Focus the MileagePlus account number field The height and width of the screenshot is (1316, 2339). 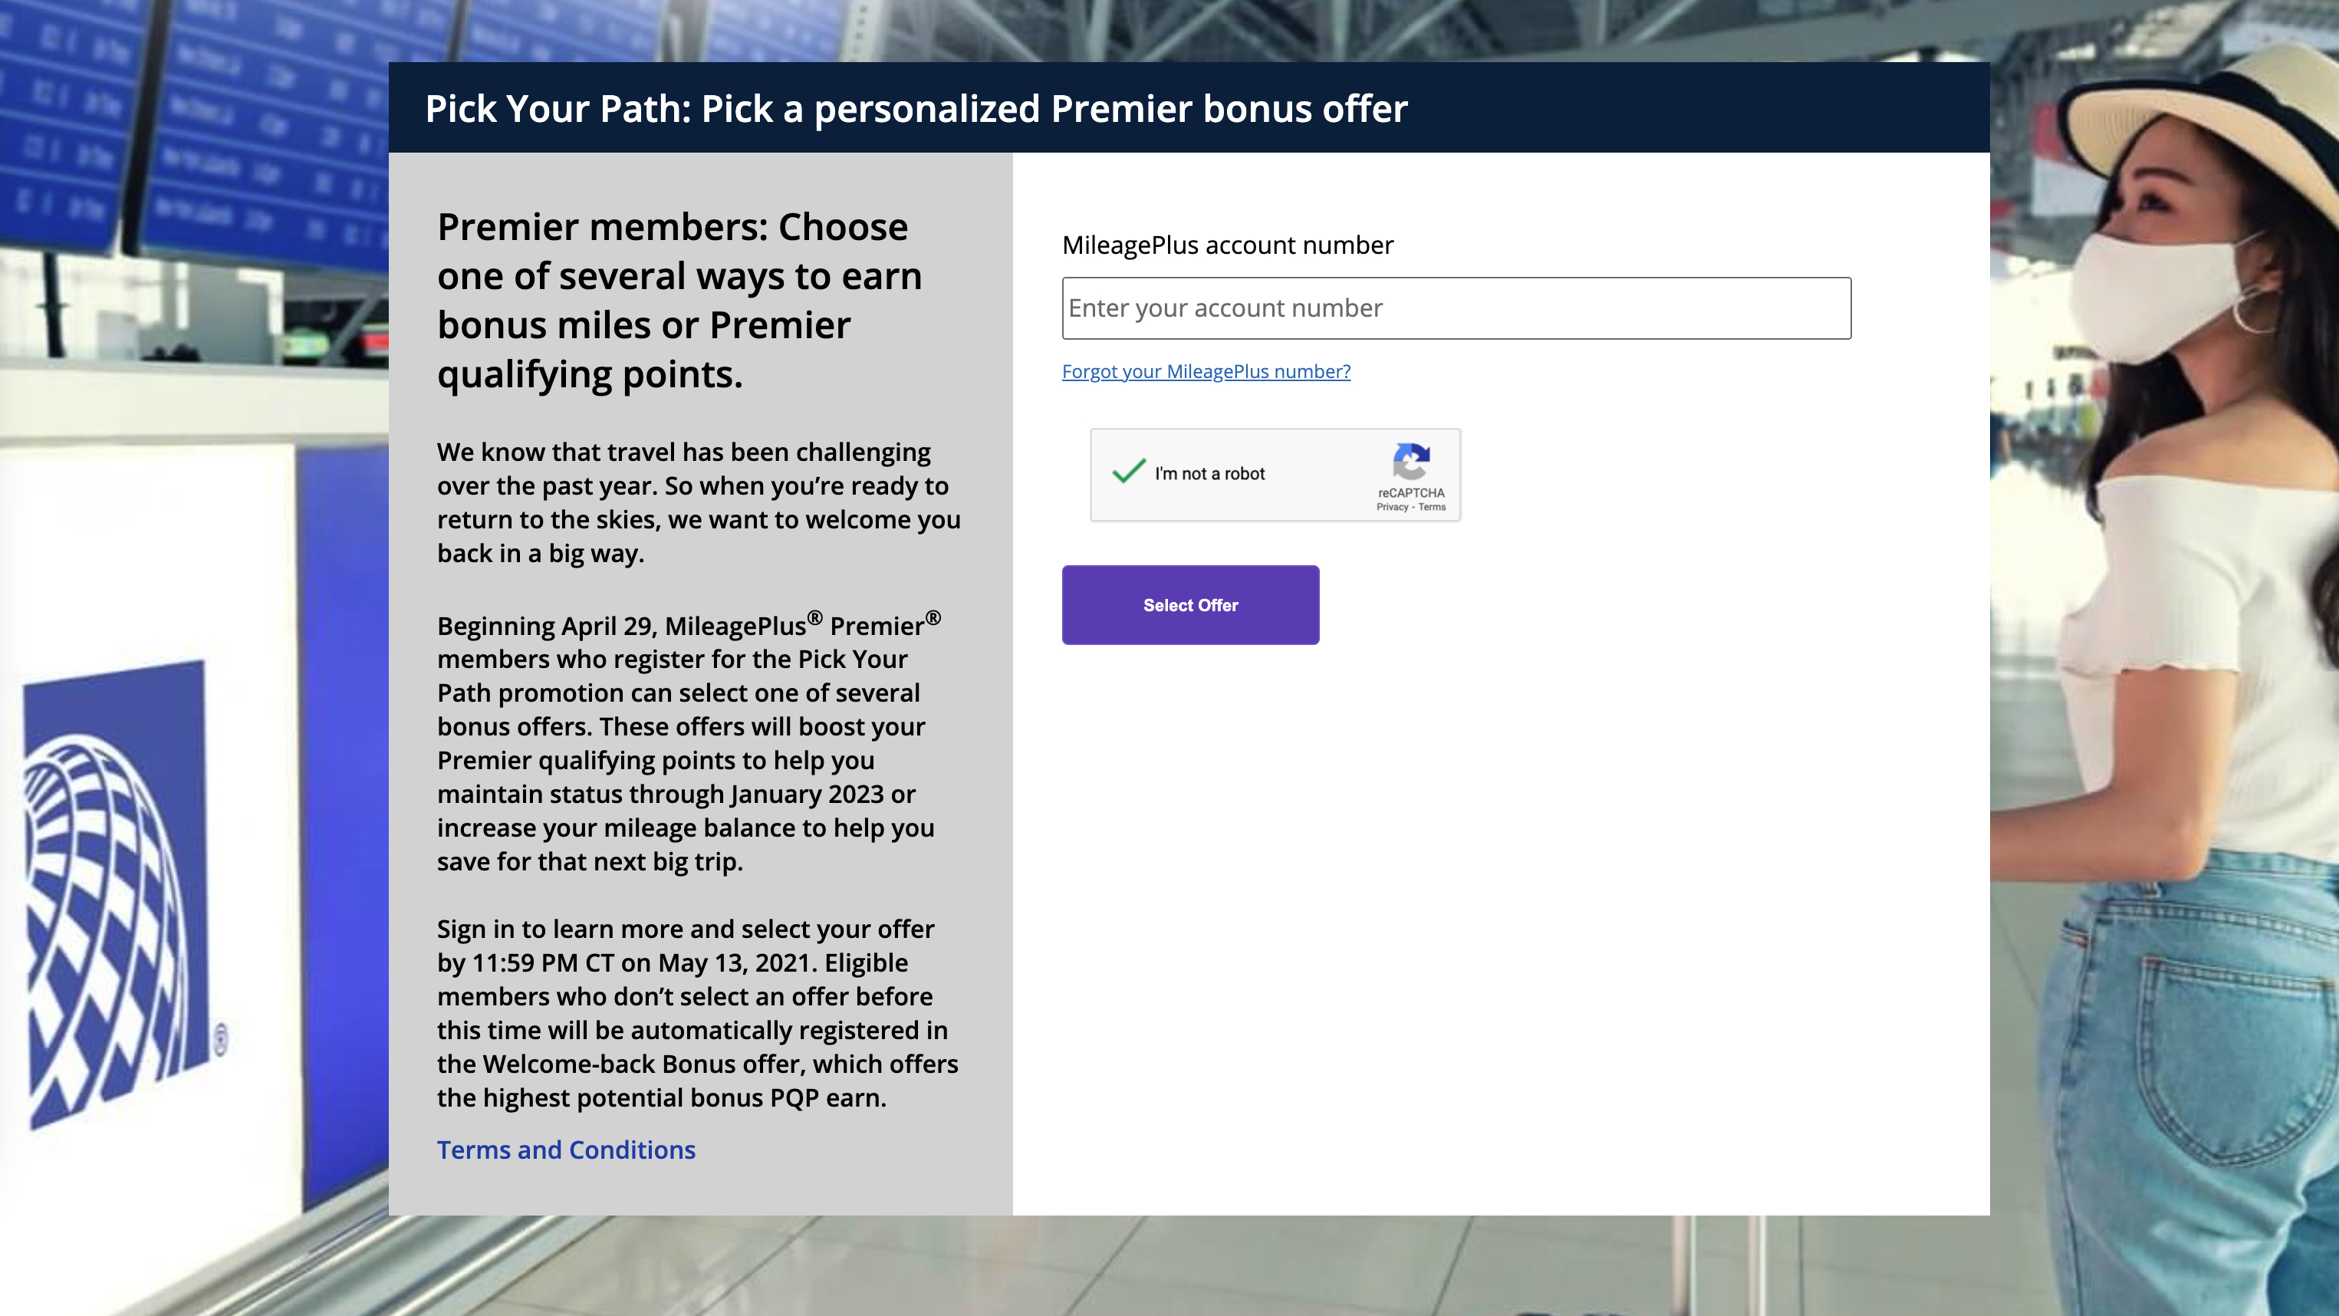(1456, 309)
